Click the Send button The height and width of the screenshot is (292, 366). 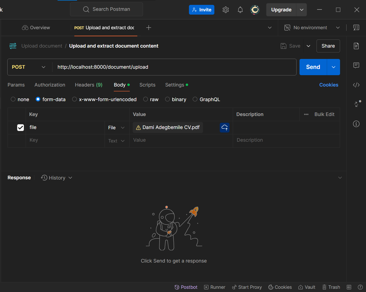[x=313, y=67]
